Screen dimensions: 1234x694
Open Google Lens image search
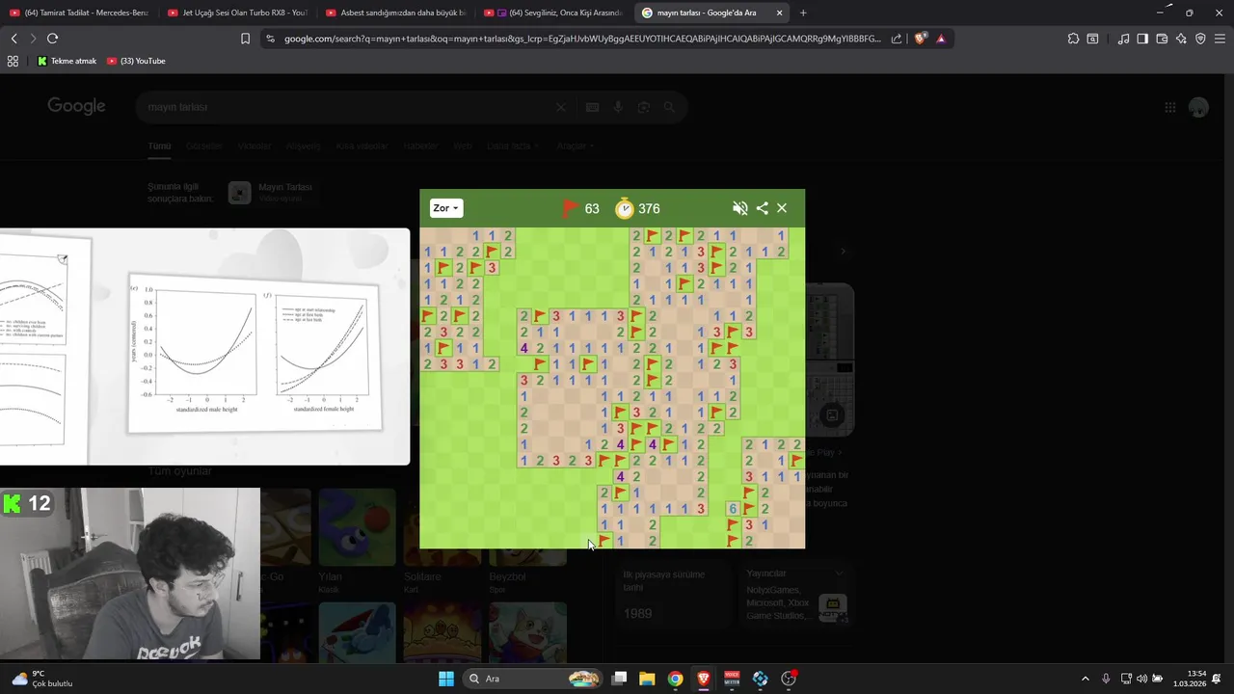point(644,107)
